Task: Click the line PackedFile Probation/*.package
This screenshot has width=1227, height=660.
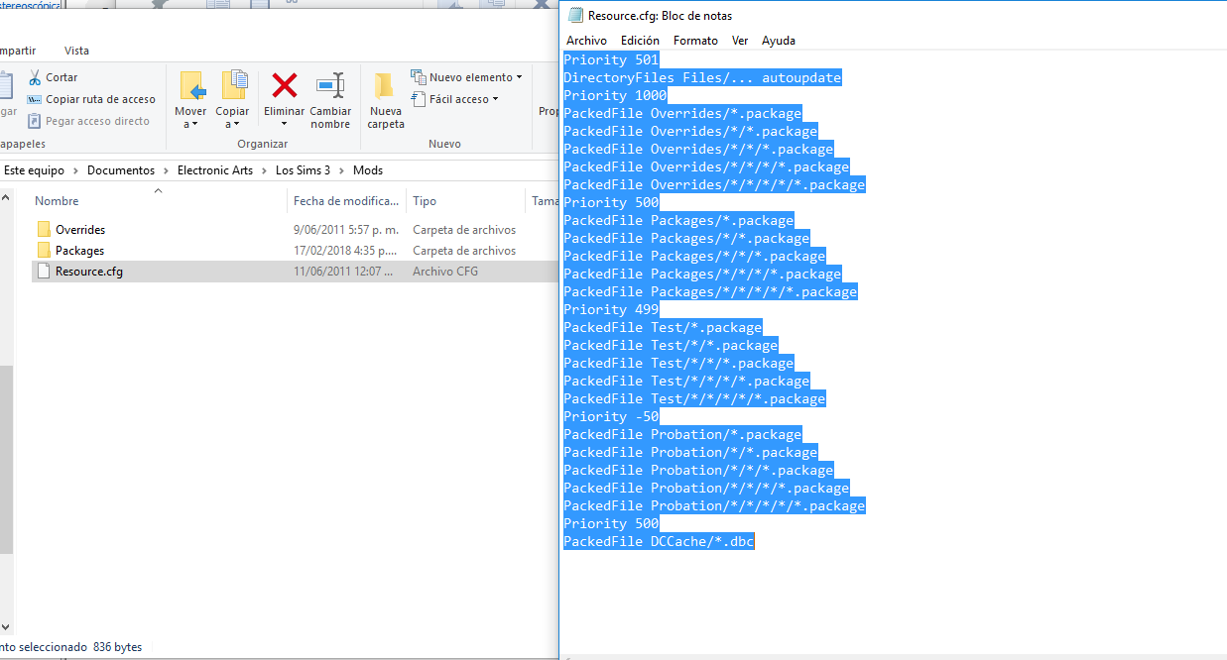Action: click(x=682, y=435)
